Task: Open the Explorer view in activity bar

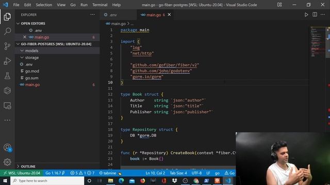Action: point(7,16)
